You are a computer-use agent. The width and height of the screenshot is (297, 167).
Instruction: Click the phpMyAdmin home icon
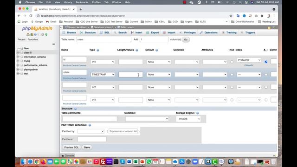[x=28, y=34]
